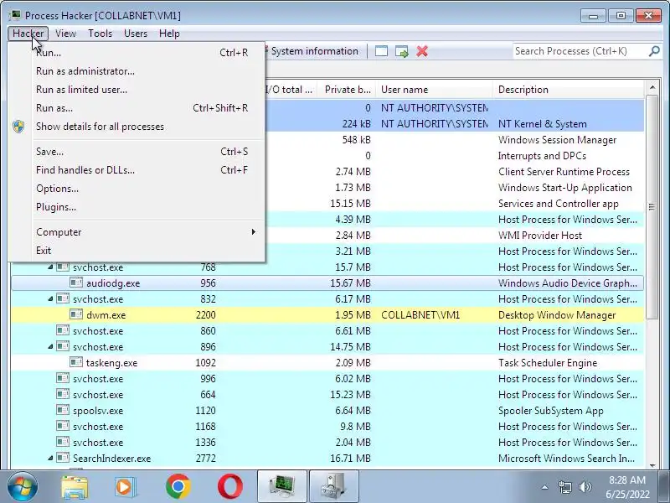Viewport: 670px width, 503px height.
Task: Click in Search Processes field
Action: click(580, 51)
